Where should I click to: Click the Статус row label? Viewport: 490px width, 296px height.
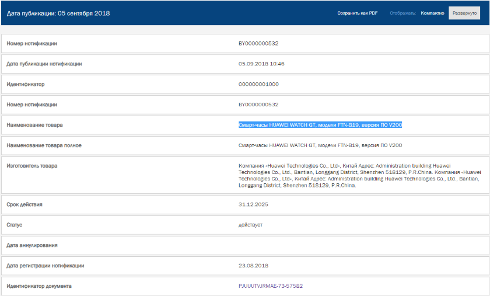[x=15, y=225]
